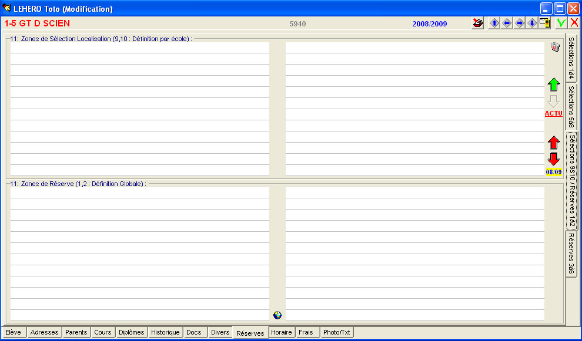The image size is (582, 341).
Task: Click the red arrow file tray icon
Action: click(x=478, y=23)
